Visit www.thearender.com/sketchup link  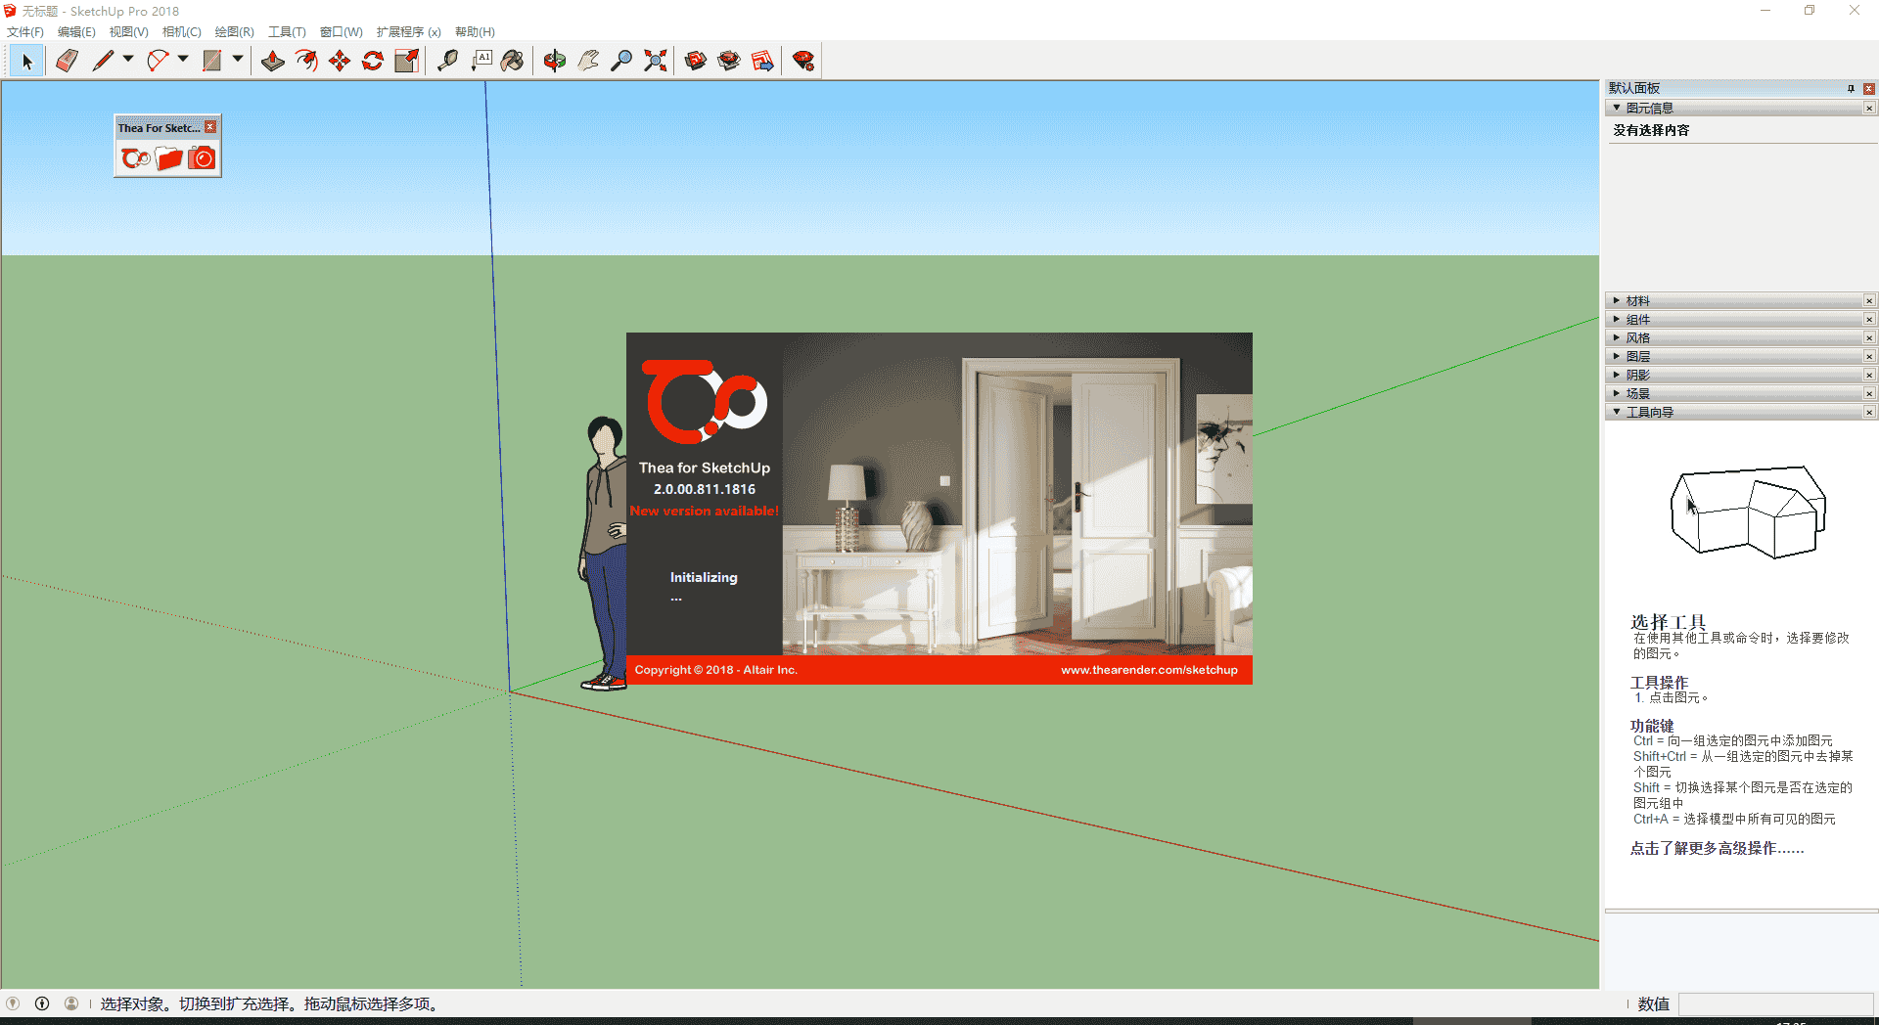[1148, 670]
